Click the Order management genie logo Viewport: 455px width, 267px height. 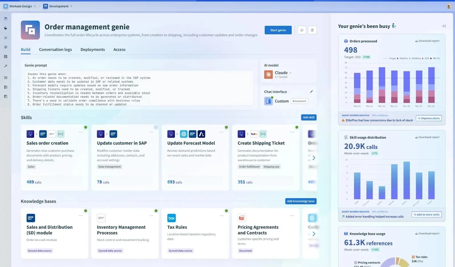click(30, 30)
